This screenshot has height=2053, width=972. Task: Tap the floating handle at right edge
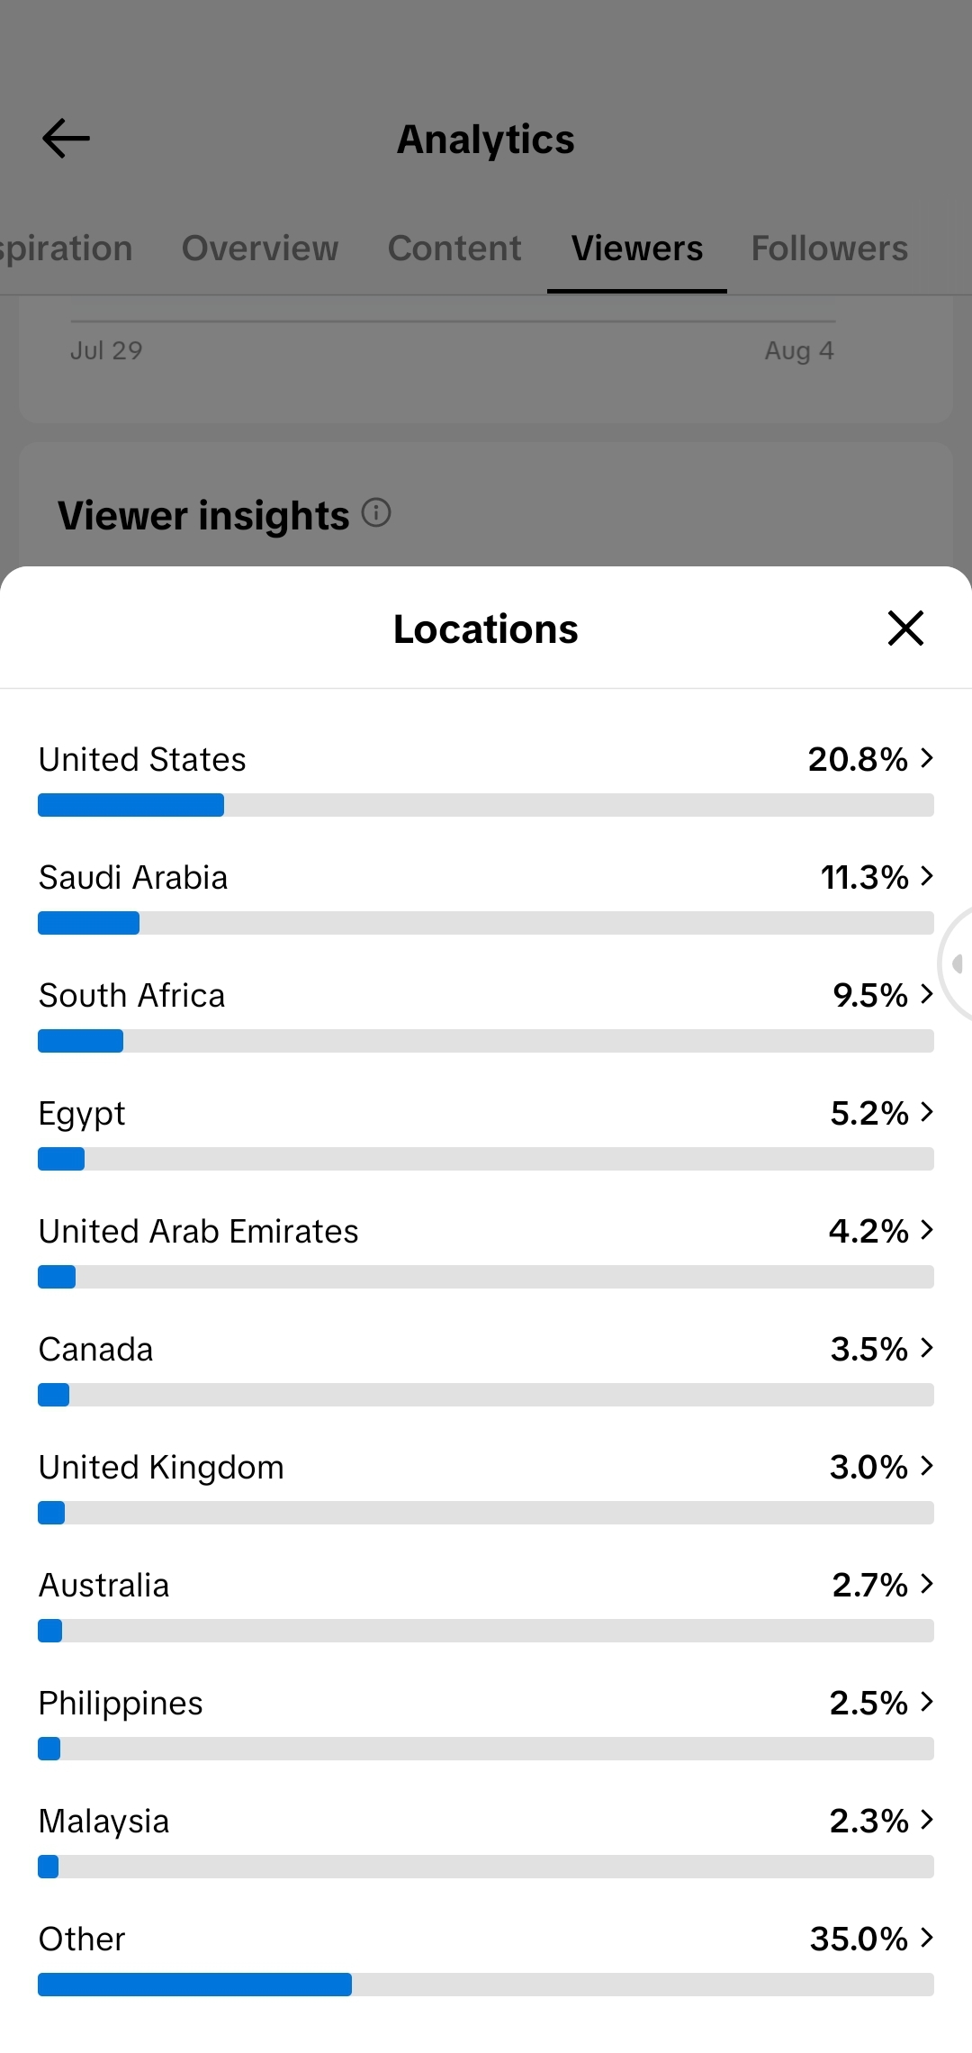[x=956, y=964]
